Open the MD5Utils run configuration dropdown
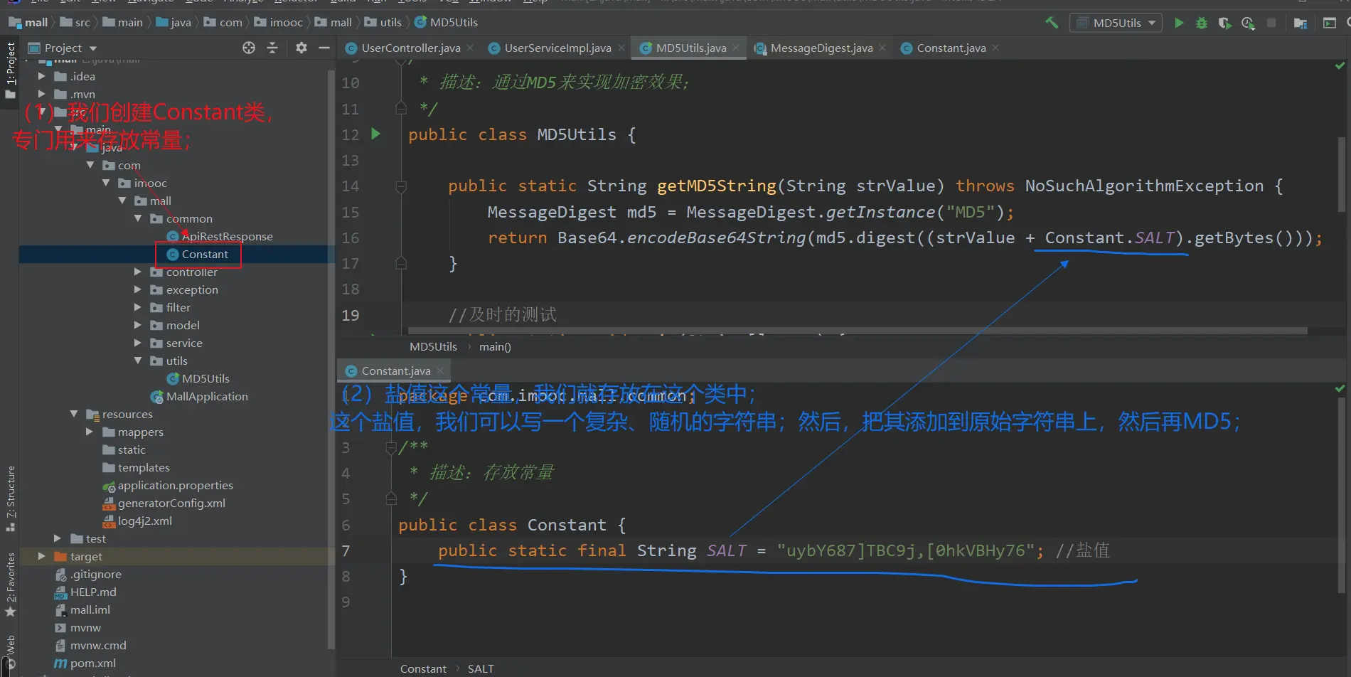1351x677 pixels. [x=1116, y=23]
